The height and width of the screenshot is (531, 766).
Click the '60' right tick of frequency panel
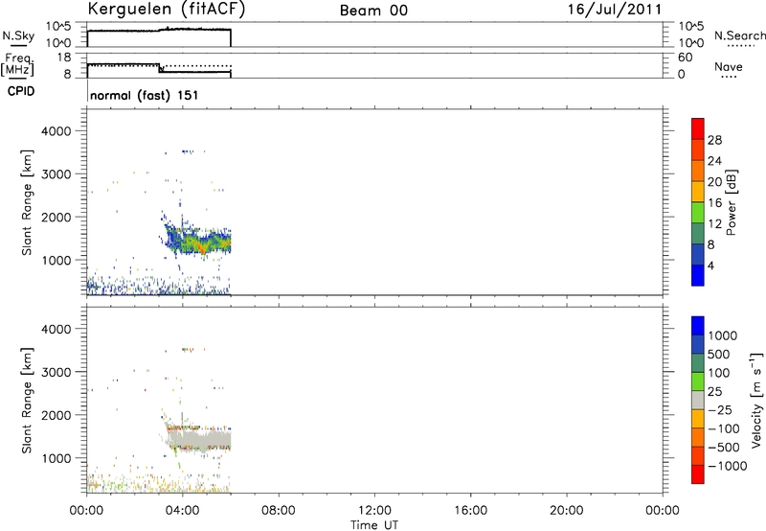pos(686,58)
